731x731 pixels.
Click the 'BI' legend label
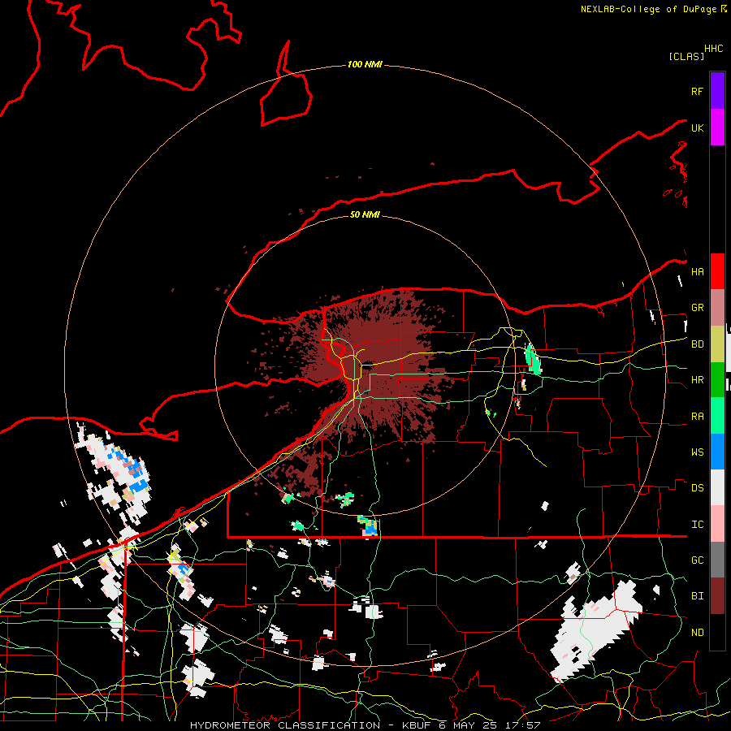click(697, 596)
